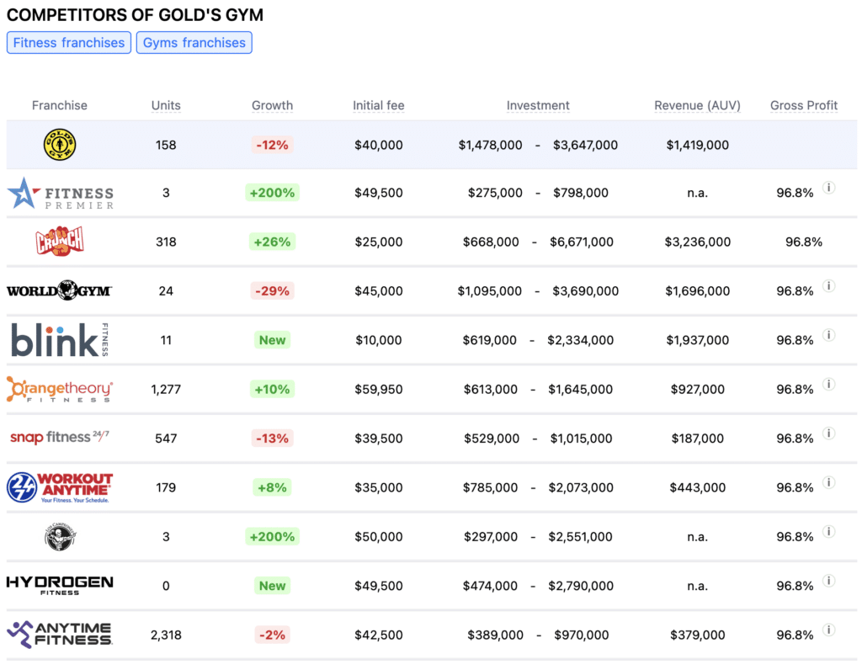862x670 pixels.
Task: Open the Hydrogen Fitness logo
Action: (60, 585)
